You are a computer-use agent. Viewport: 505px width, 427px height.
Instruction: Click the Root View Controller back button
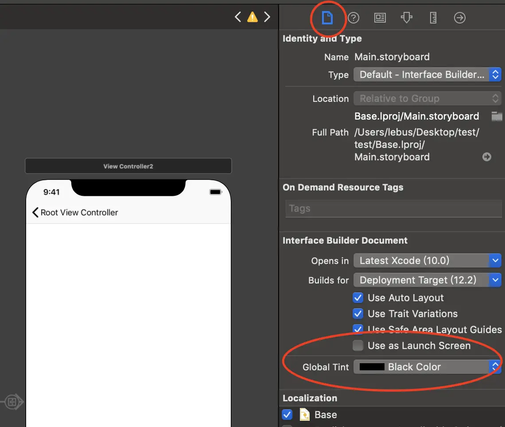pyautogui.click(x=75, y=213)
